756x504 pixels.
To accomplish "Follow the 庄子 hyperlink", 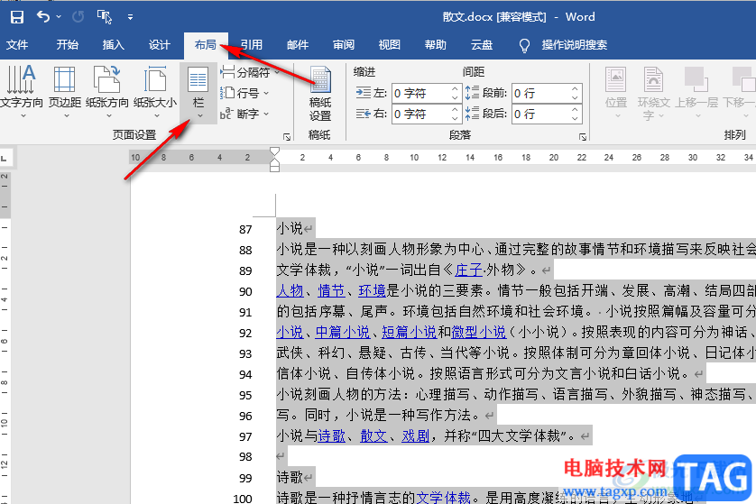I will point(468,270).
